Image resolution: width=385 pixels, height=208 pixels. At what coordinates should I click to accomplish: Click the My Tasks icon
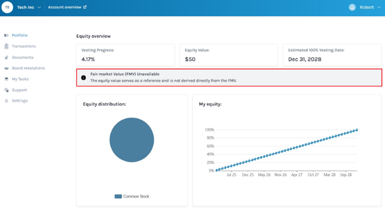tap(6, 79)
